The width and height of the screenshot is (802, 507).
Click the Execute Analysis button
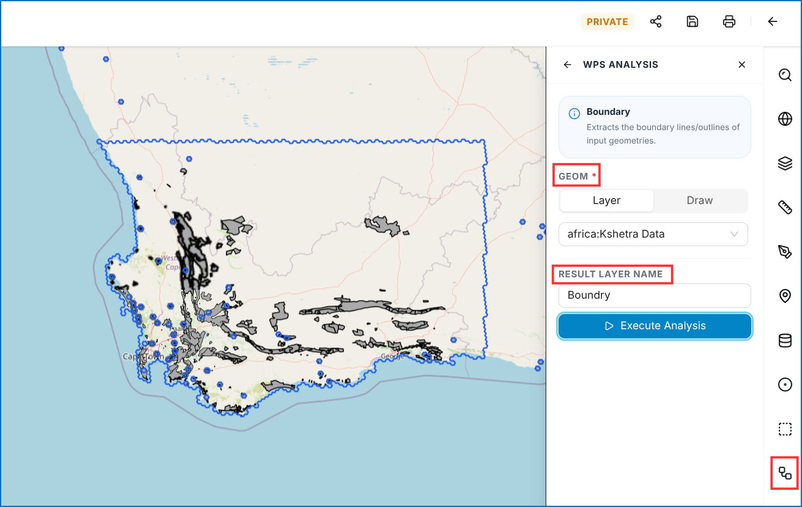655,326
